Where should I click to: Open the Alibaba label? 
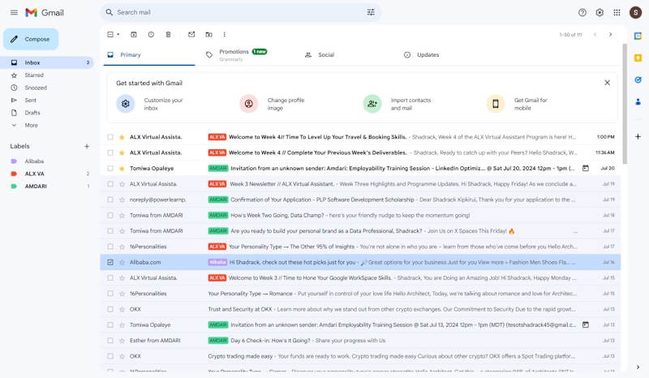pyautogui.click(x=47, y=161)
